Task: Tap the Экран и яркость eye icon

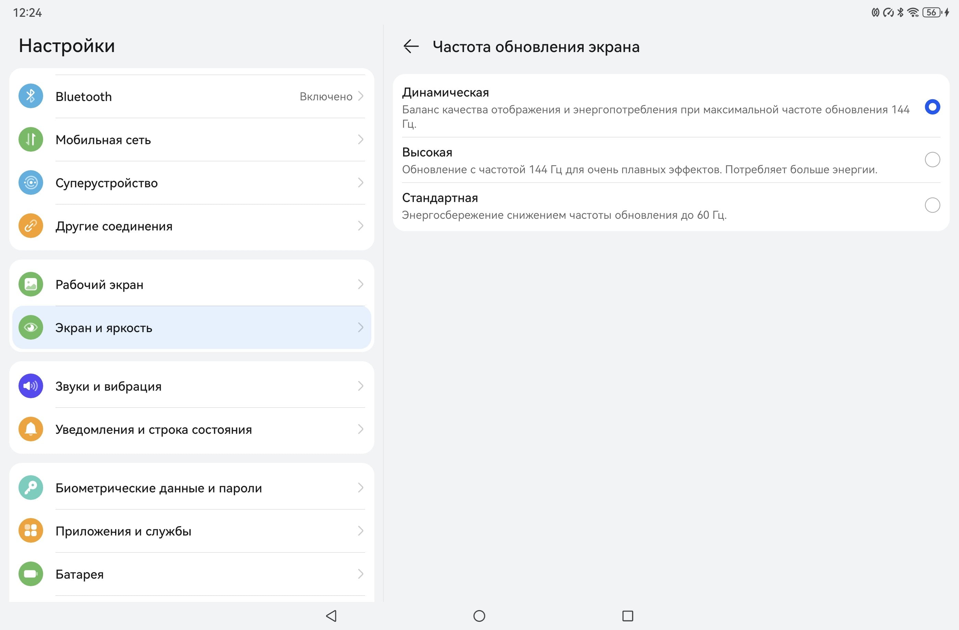Action: 30,327
